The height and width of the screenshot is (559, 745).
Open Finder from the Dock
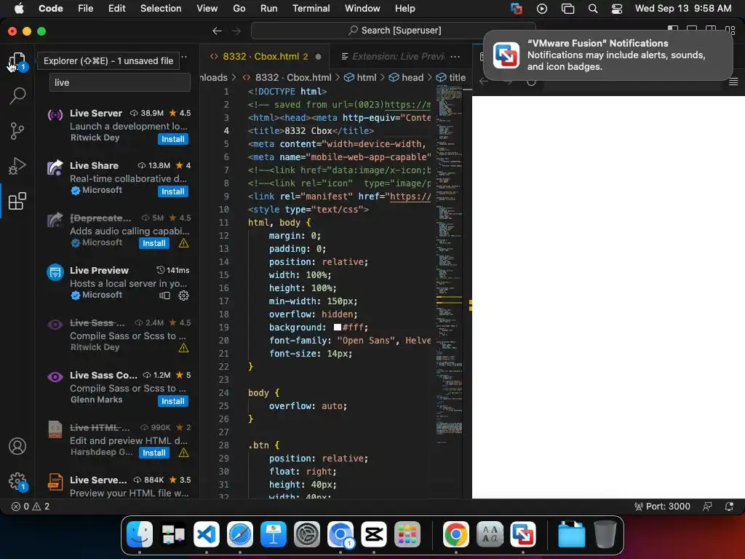(140, 534)
